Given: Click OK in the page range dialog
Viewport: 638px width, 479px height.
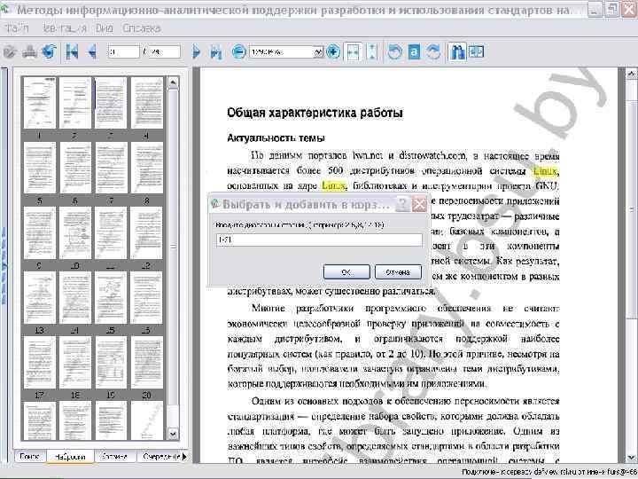Looking at the screenshot, I should click(x=346, y=272).
